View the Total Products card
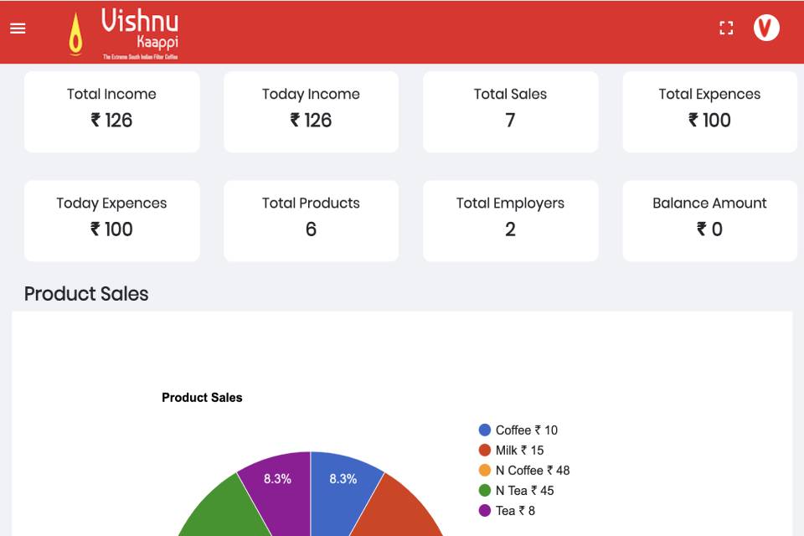The width and height of the screenshot is (804, 536). click(311, 220)
